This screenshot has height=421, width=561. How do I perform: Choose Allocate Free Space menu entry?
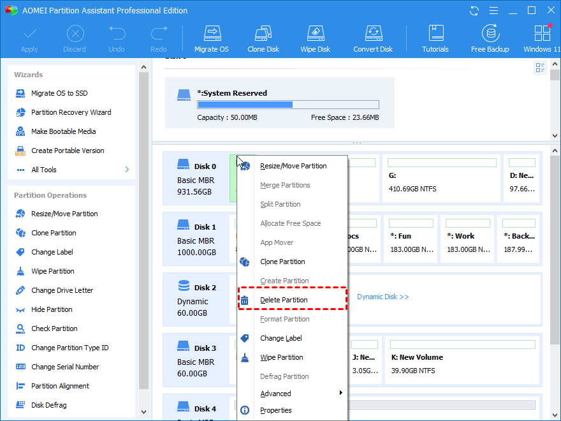(x=293, y=223)
